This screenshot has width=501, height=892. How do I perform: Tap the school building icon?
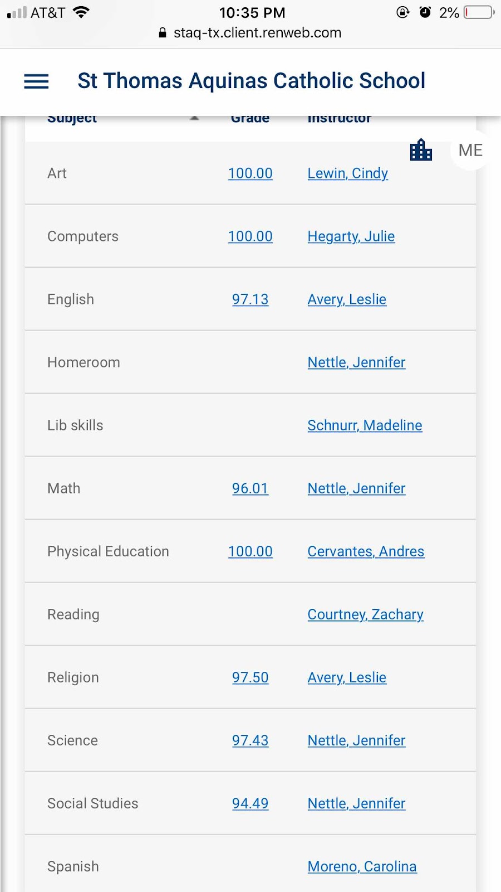click(x=421, y=149)
